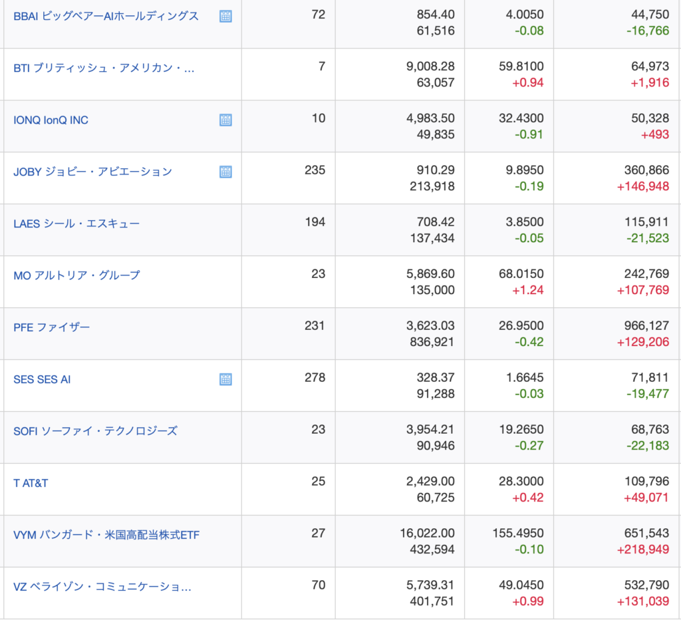The image size is (681, 624).
Task: Select the LAES シール・エスキュー link
Action: point(76,224)
